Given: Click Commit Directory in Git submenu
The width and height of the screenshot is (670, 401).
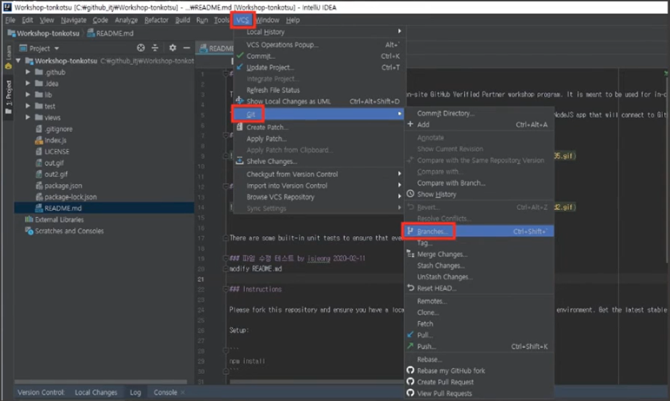Looking at the screenshot, I should [479, 114].
